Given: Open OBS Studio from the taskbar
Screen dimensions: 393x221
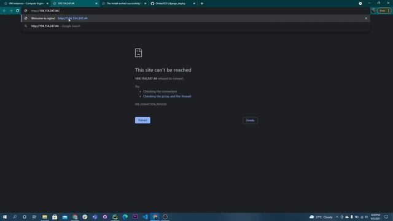Looking at the screenshot, I should [165, 217].
